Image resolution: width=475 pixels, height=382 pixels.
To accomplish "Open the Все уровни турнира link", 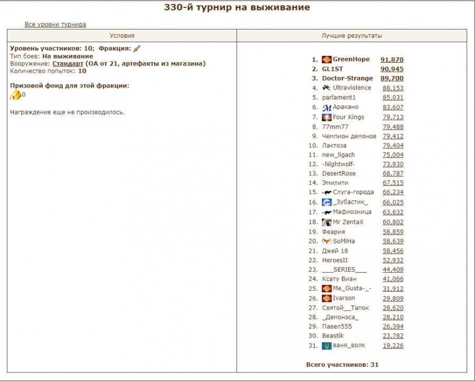I will click(x=55, y=24).
